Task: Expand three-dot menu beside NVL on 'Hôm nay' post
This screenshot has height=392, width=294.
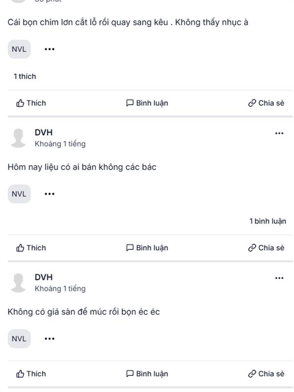Action: 49,194
